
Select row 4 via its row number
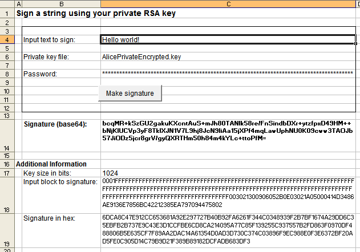pyautogui.click(x=5, y=40)
